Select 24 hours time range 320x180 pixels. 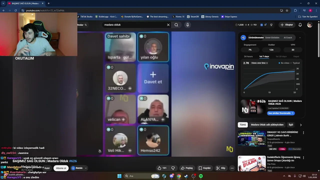[248, 56]
